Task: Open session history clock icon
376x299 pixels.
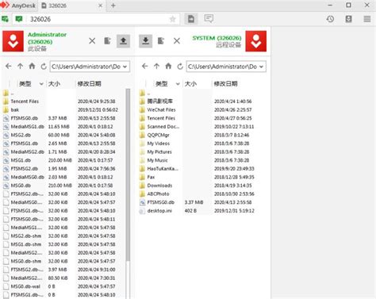Action: (x=330, y=19)
